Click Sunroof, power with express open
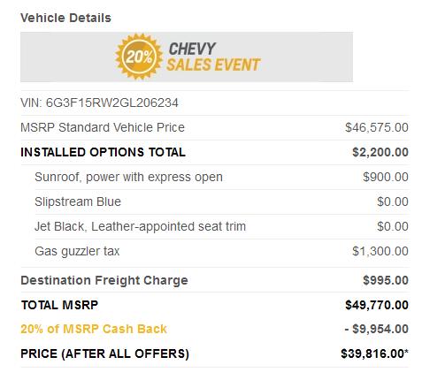422x380 pixels. (128, 177)
